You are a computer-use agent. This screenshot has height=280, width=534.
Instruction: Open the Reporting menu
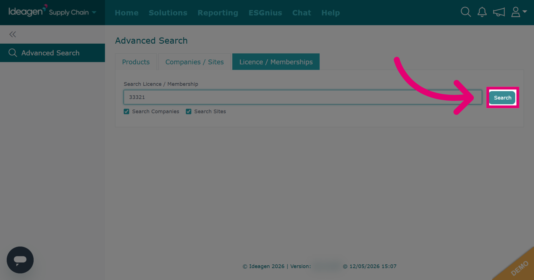point(218,13)
